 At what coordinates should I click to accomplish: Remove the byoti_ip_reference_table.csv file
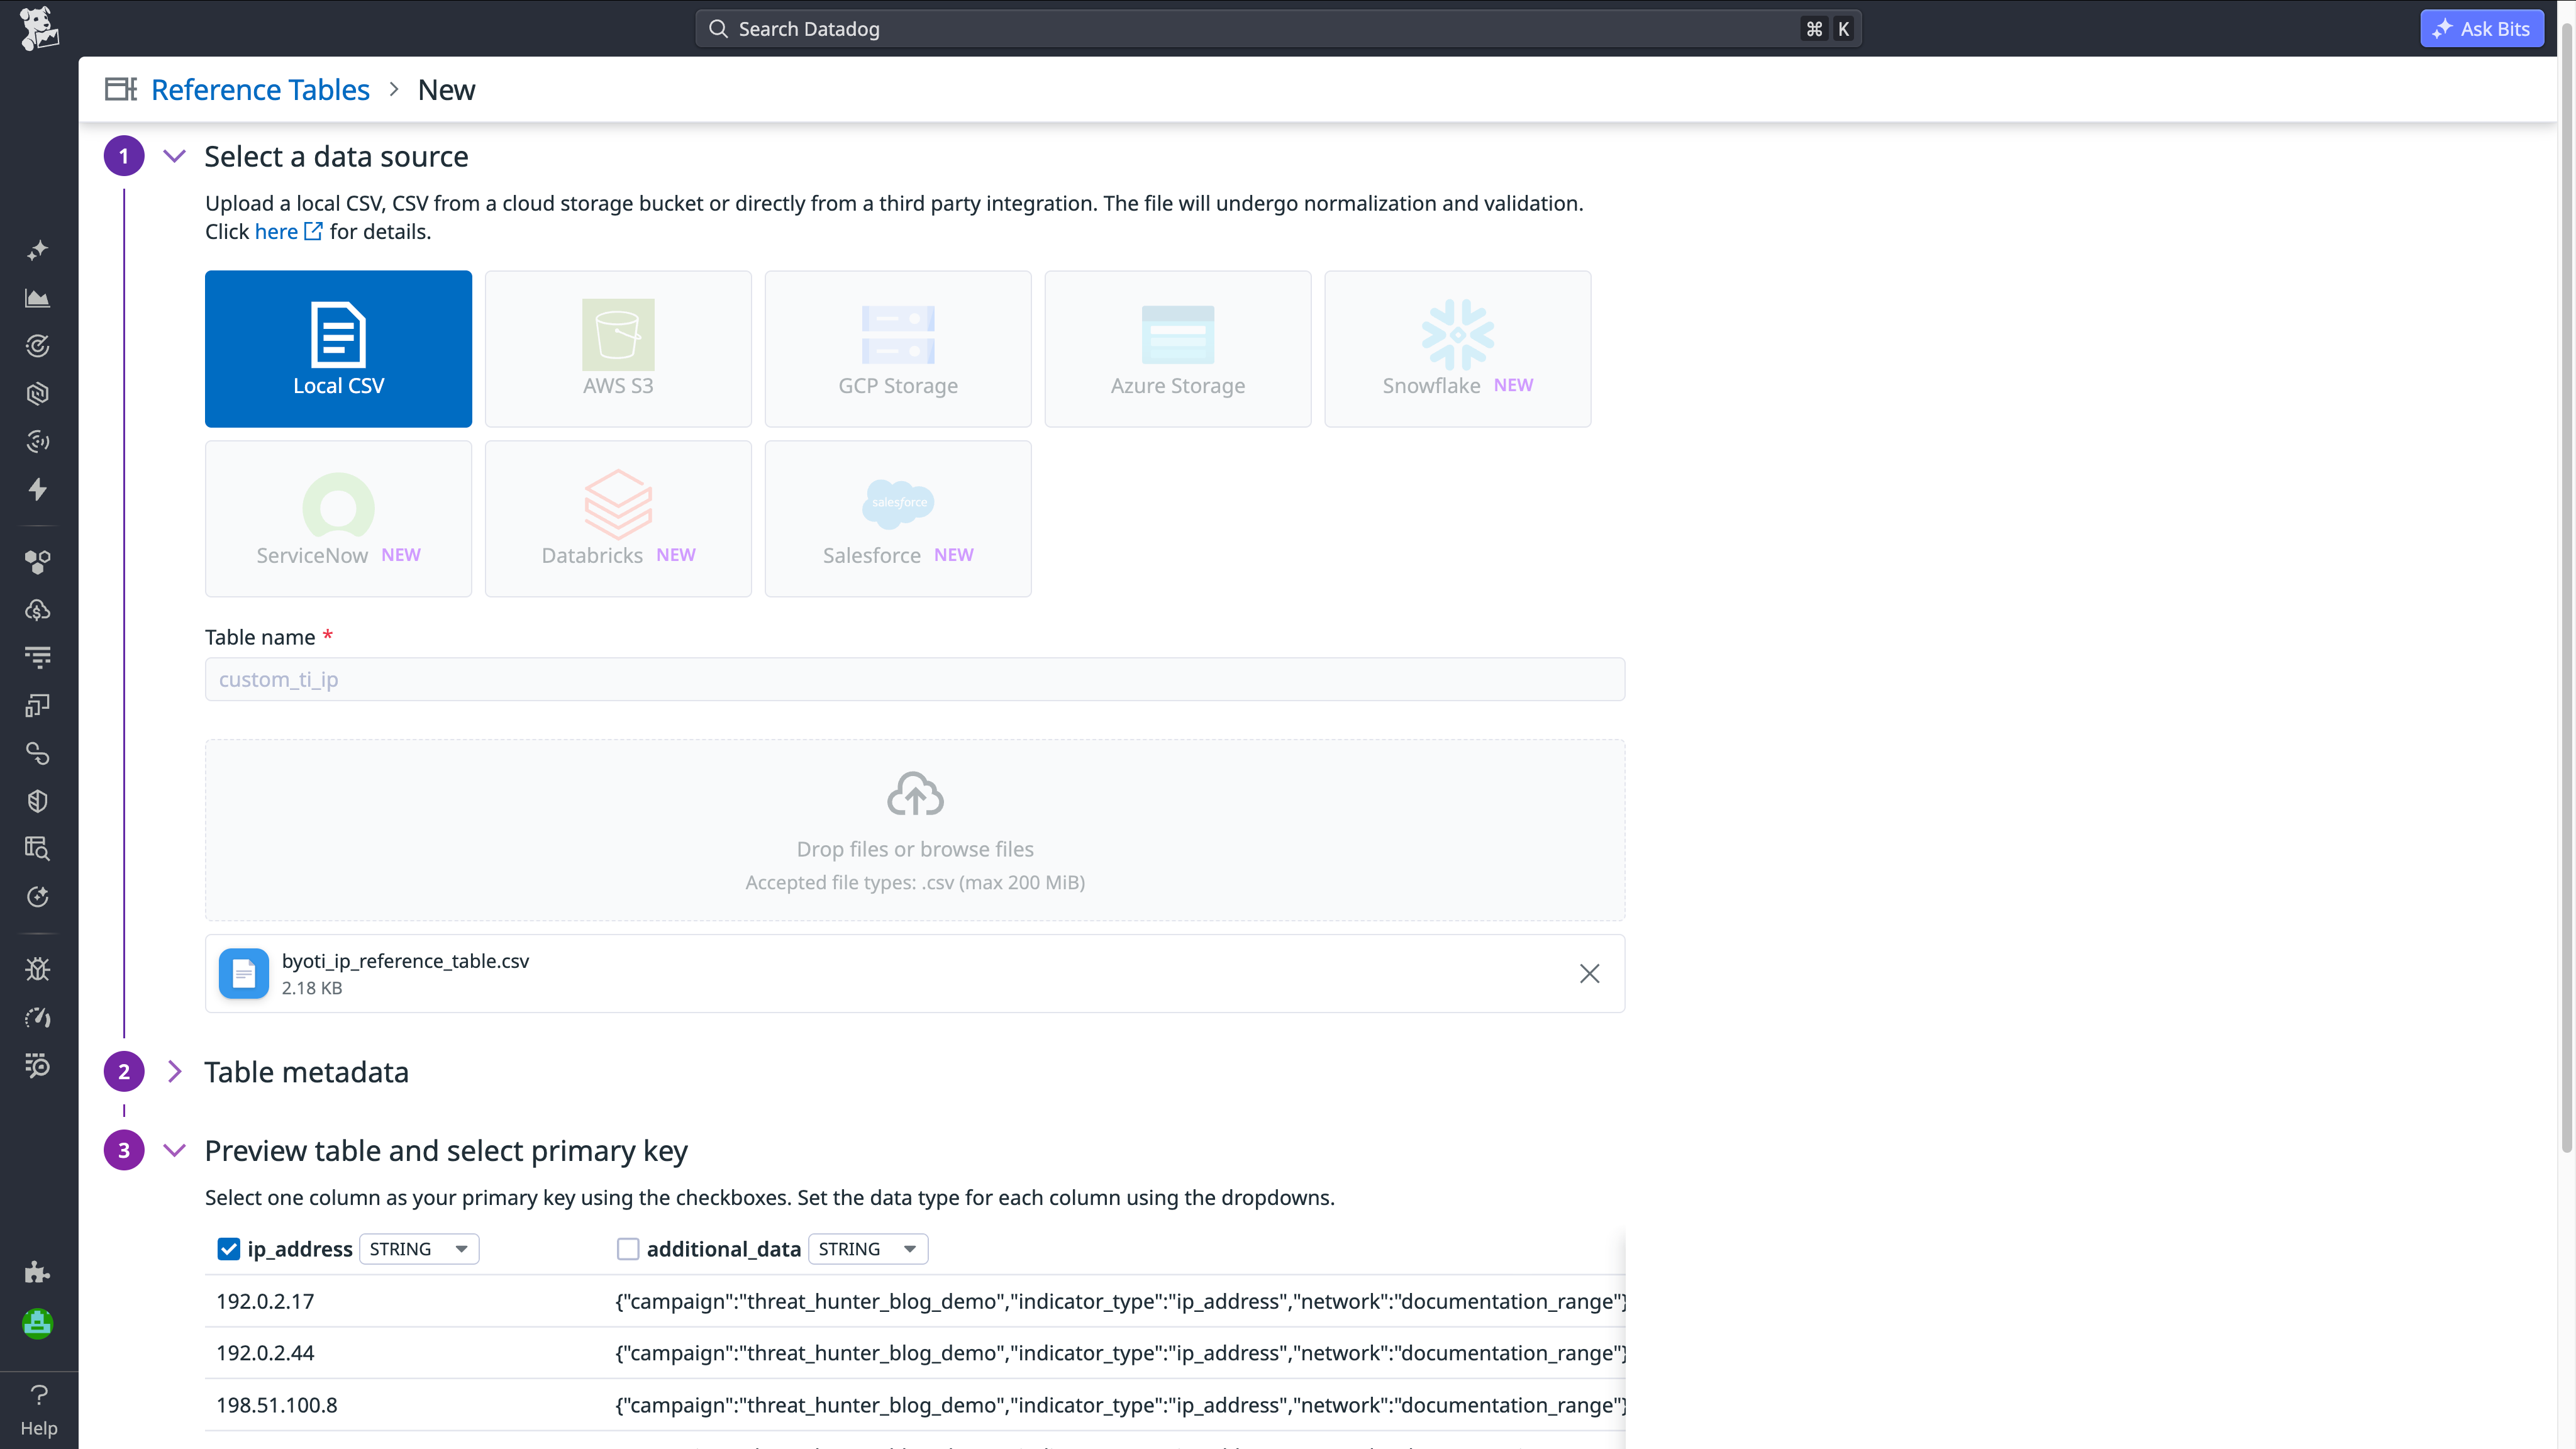click(x=1589, y=973)
